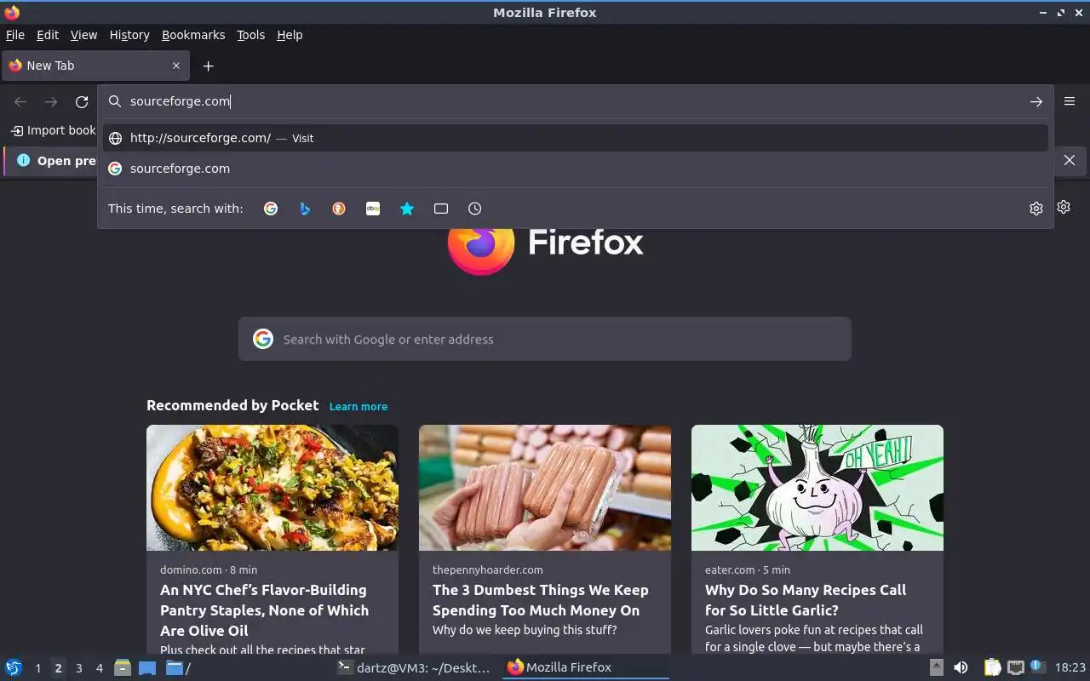Click the Go arrow in the address bar

(1035, 101)
